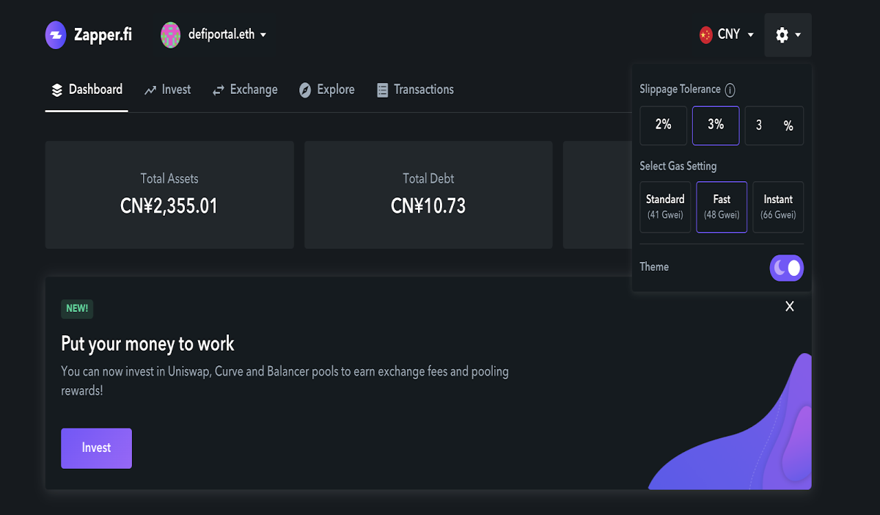
Task: Click the defiportal.eth avatar icon
Action: (x=171, y=34)
